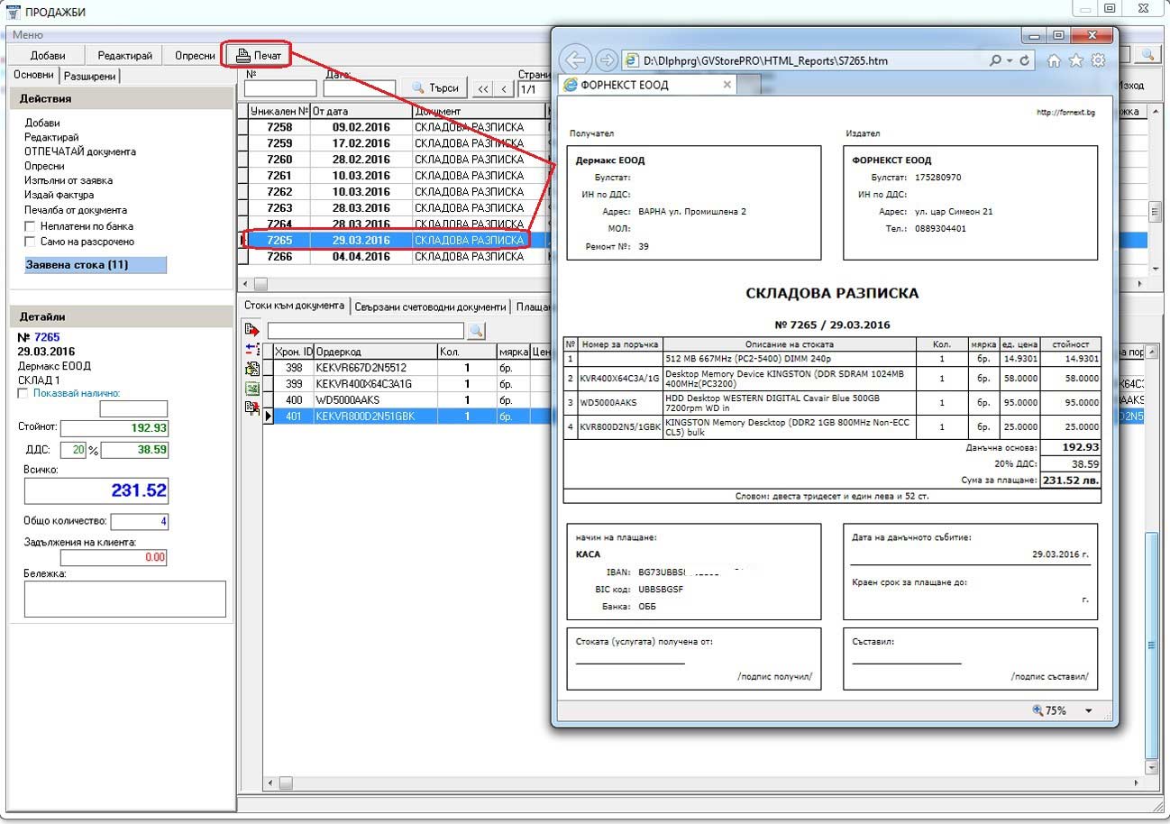Click the magnifier icon beside items filter
This screenshot has height=824, width=1170.
point(476,331)
